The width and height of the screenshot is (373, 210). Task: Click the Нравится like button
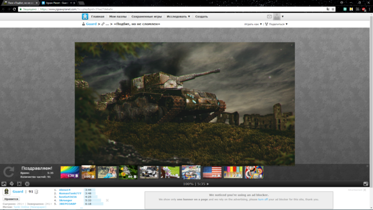tap(11, 199)
